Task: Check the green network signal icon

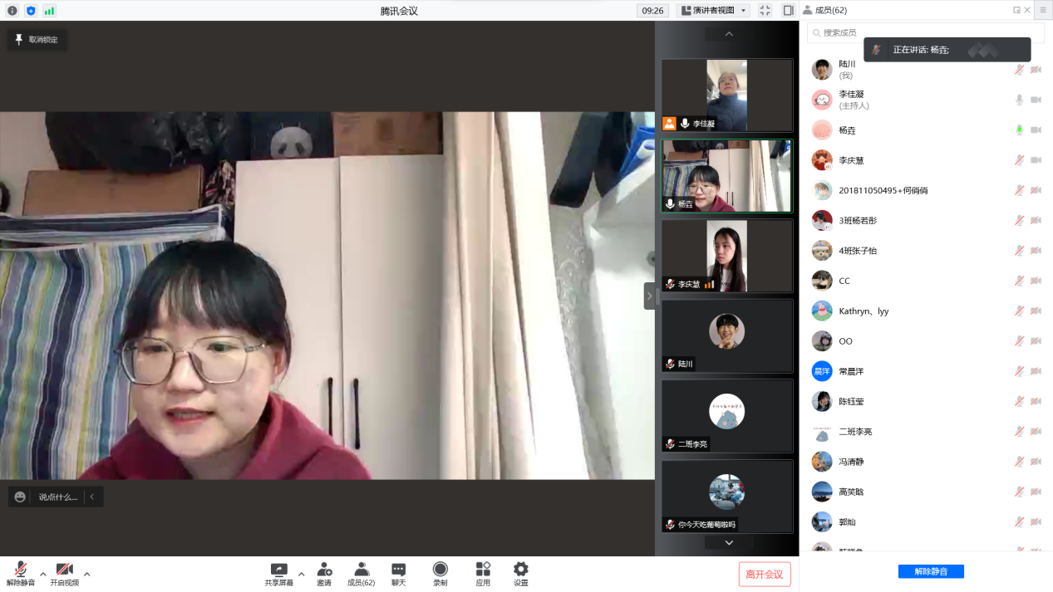Action: [49, 11]
